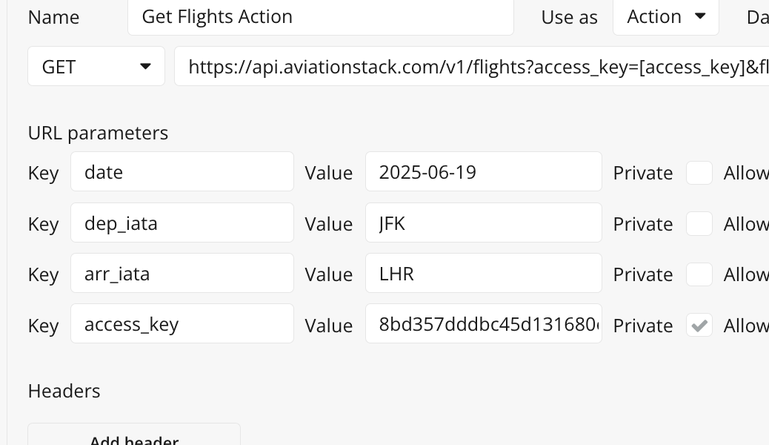Uncheck Private on the access_key row

699,325
